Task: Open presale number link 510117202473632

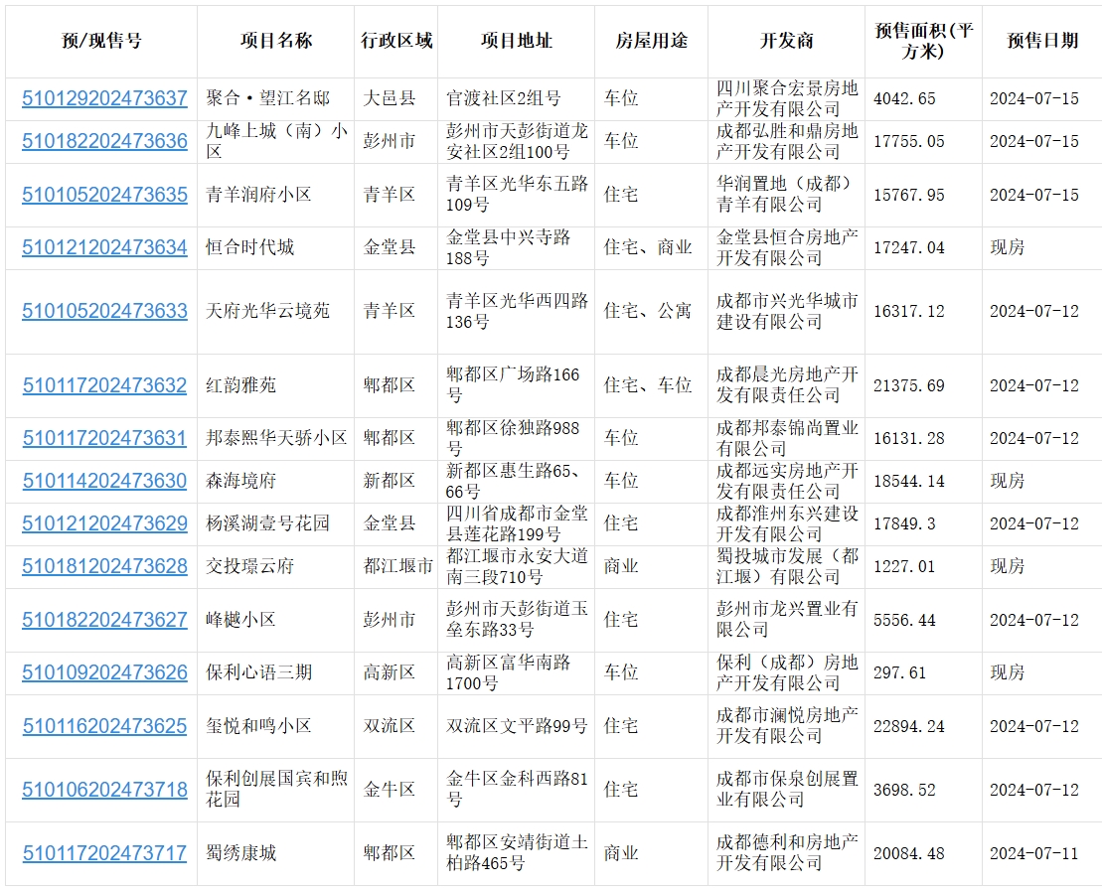Action: [x=104, y=385]
